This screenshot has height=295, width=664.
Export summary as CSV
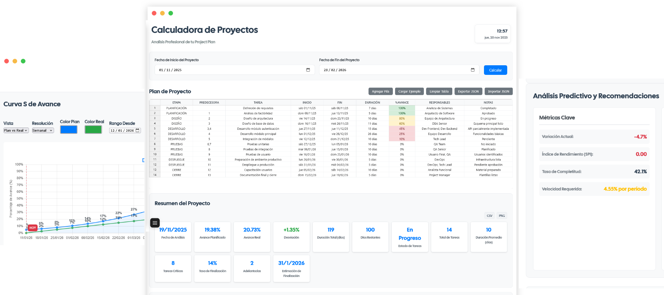[x=490, y=216]
